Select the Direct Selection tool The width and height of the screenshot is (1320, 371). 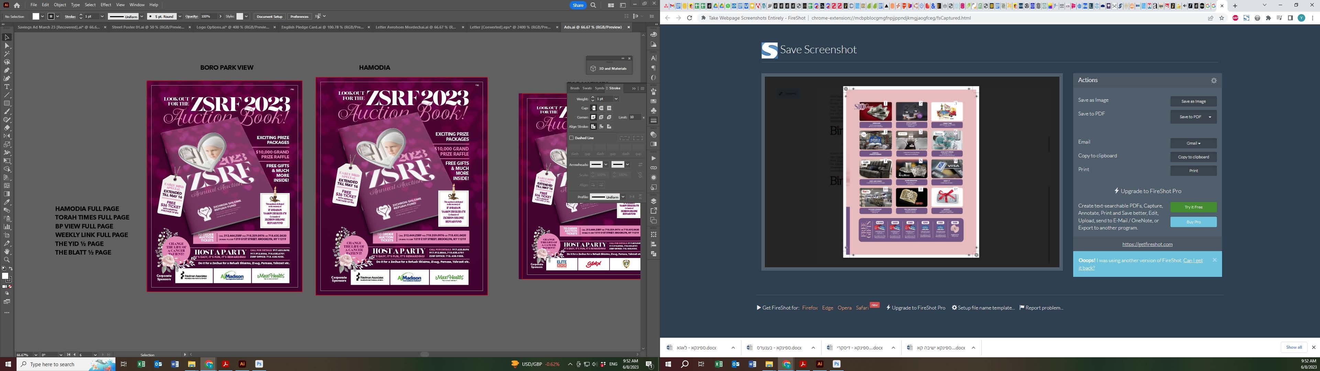pyautogui.click(x=7, y=46)
